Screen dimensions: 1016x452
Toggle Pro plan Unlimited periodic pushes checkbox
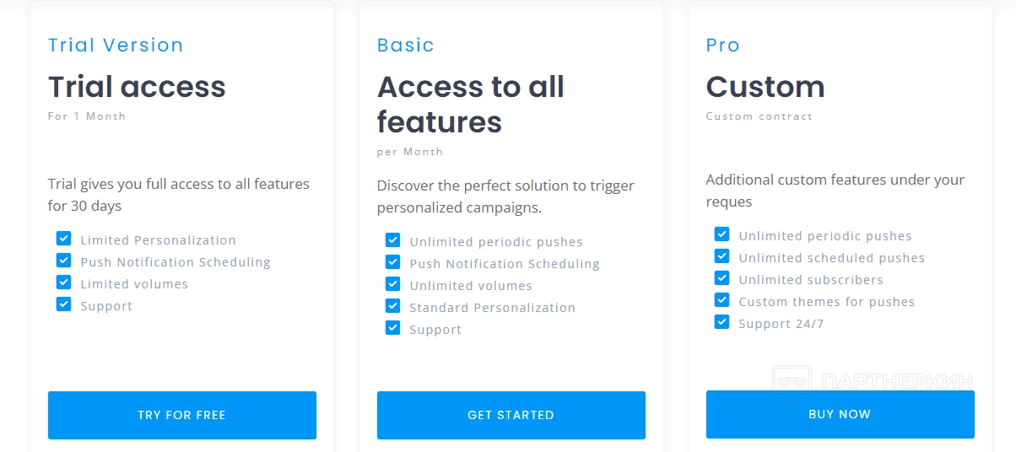(721, 234)
